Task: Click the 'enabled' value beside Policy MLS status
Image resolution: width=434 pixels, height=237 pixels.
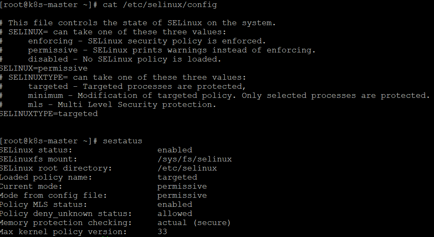Action: coord(175,204)
